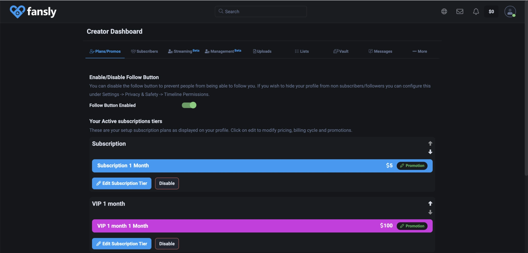The height and width of the screenshot is (253, 528).
Task: Open the notifications bell
Action: pyautogui.click(x=476, y=12)
